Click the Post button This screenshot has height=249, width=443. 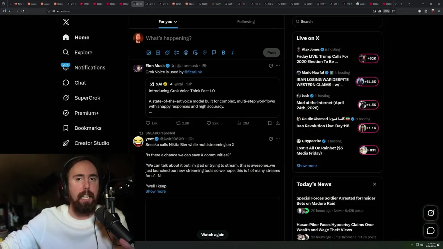[271, 53]
